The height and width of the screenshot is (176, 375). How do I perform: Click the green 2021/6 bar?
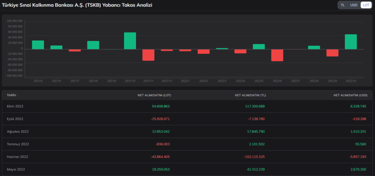coord(56,47)
